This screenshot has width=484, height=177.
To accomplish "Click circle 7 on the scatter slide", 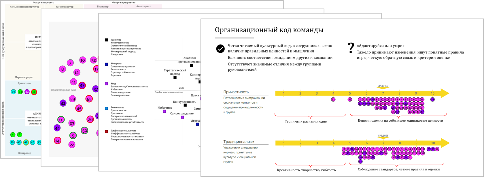I will coord(70,63).
